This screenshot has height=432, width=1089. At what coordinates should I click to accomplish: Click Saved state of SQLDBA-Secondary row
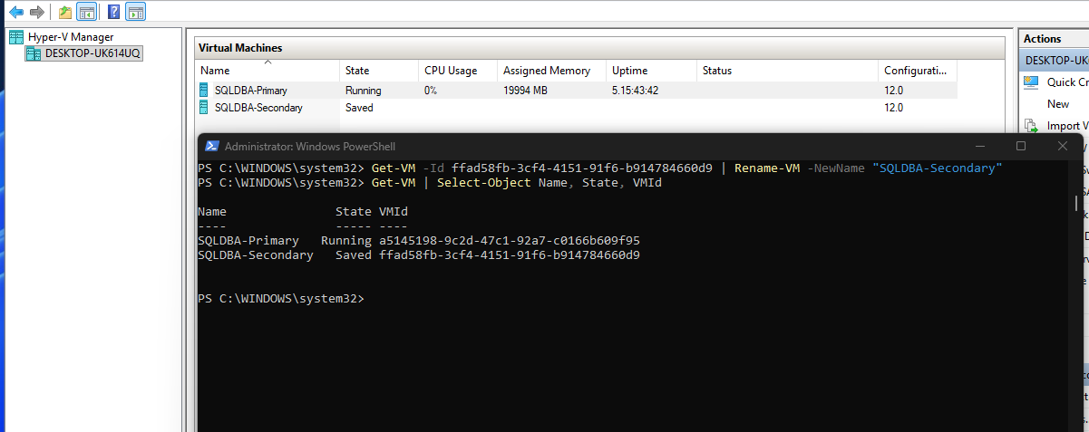[359, 107]
